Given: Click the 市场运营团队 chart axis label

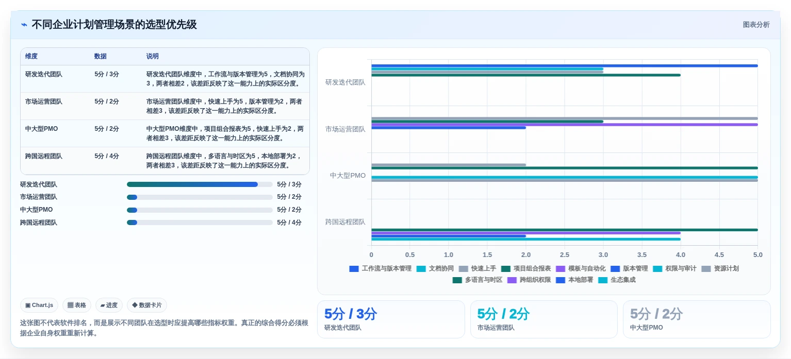Looking at the screenshot, I should point(345,129).
